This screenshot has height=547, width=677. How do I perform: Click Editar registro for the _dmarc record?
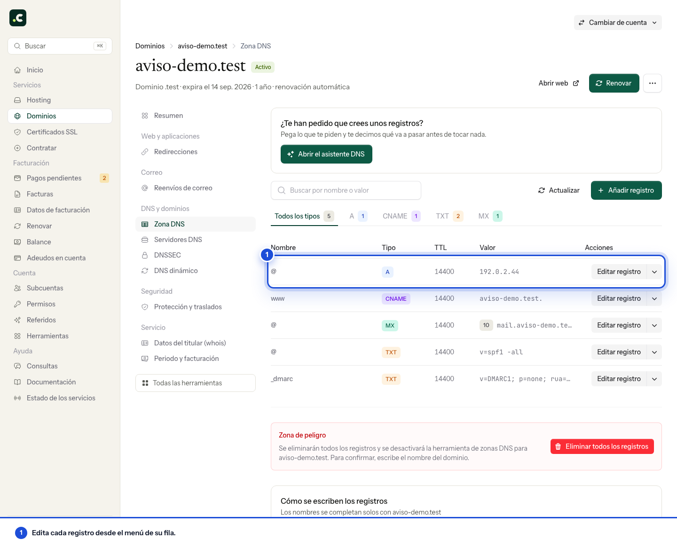click(x=619, y=379)
